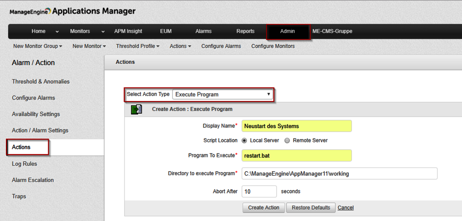Open the Monitors tab
Screen dimensions: 462x221
coord(80,31)
